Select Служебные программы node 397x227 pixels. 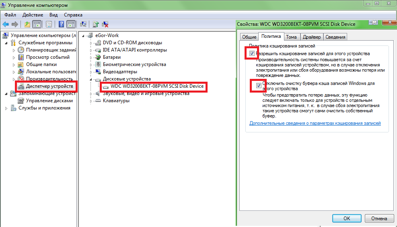click(45, 43)
